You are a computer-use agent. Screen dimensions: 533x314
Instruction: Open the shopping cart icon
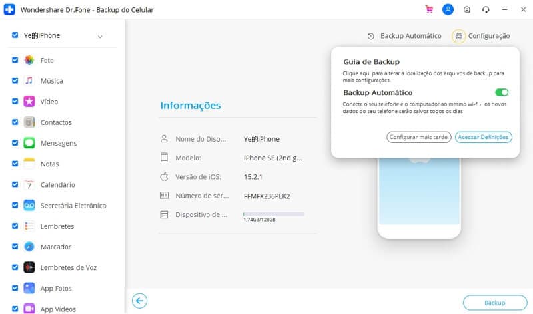click(429, 9)
